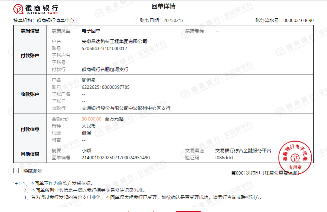Viewport: 327px width, 212px height.
Task: Select the transaction serial number 000003103690
Action: click(298, 20)
